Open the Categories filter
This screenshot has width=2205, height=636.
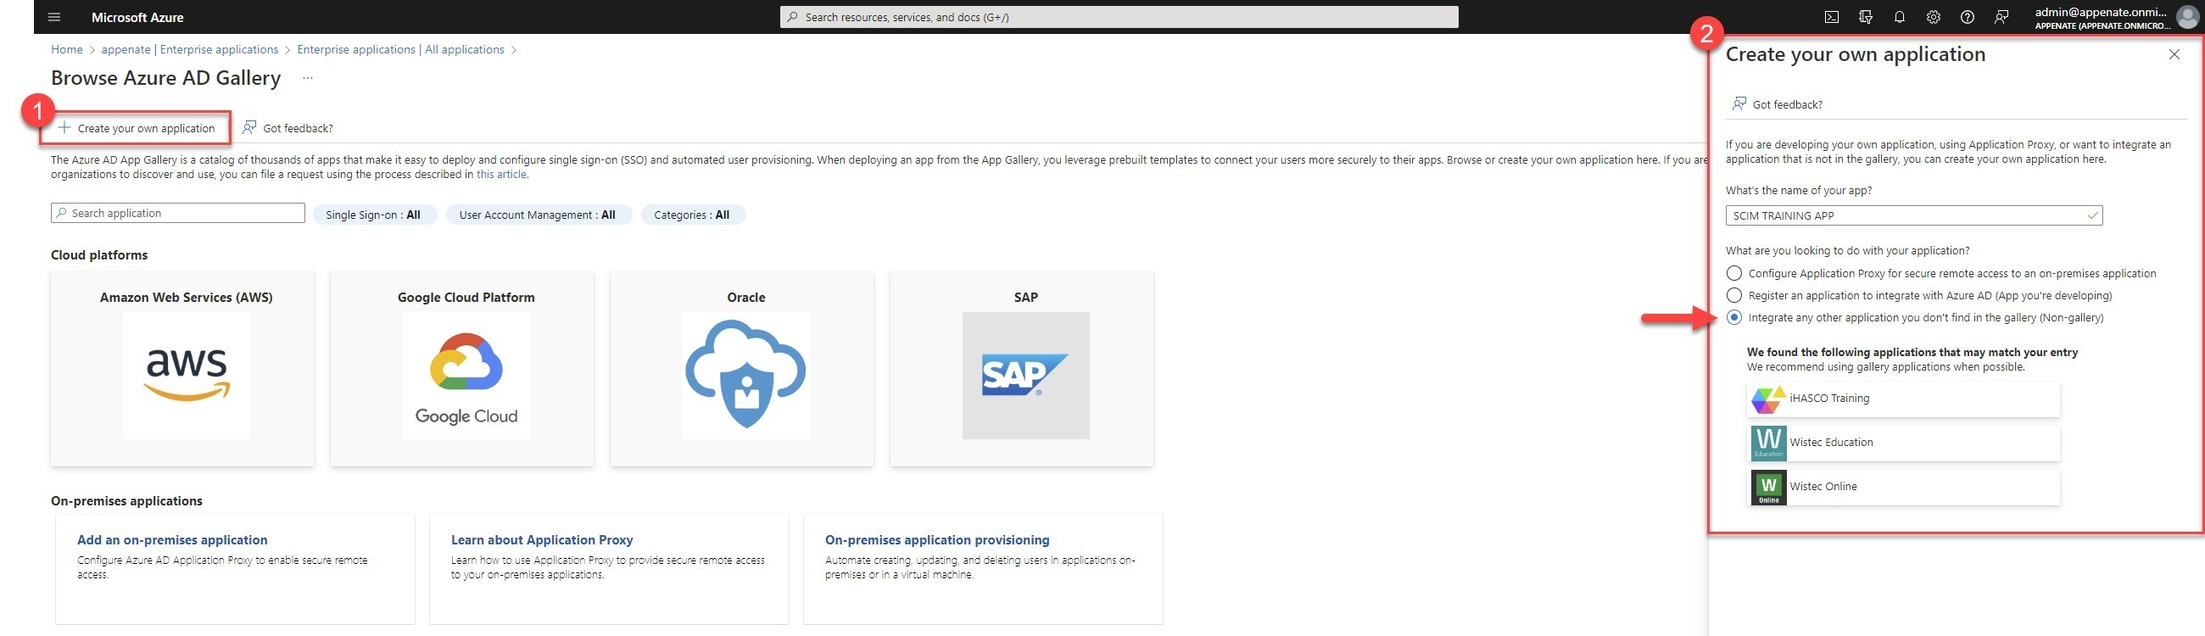692,215
